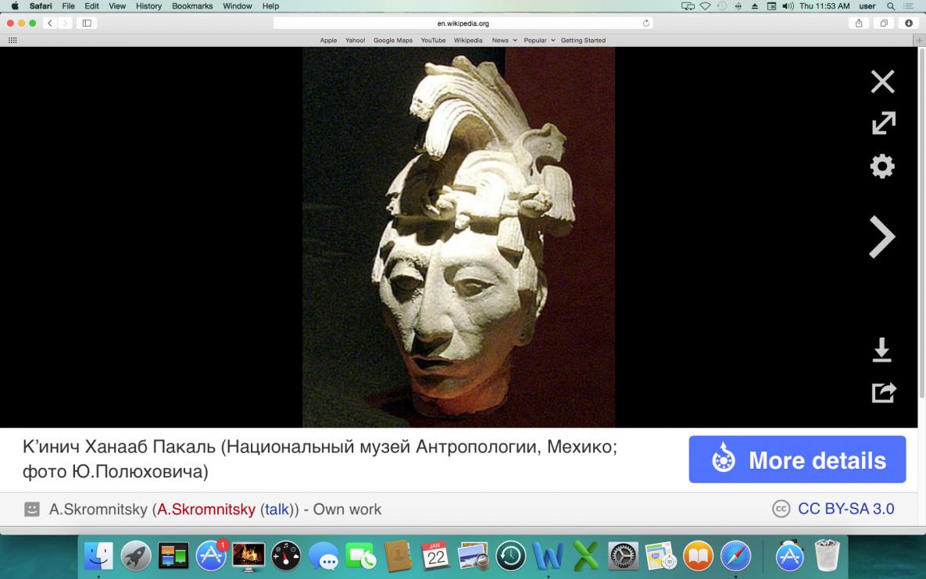Open Time Machine from the Dock
The image size is (926, 579).
click(x=510, y=556)
